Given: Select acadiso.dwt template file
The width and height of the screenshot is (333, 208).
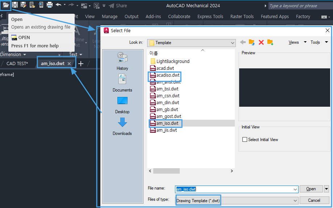Looking at the screenshot, I should pos(165,75).
